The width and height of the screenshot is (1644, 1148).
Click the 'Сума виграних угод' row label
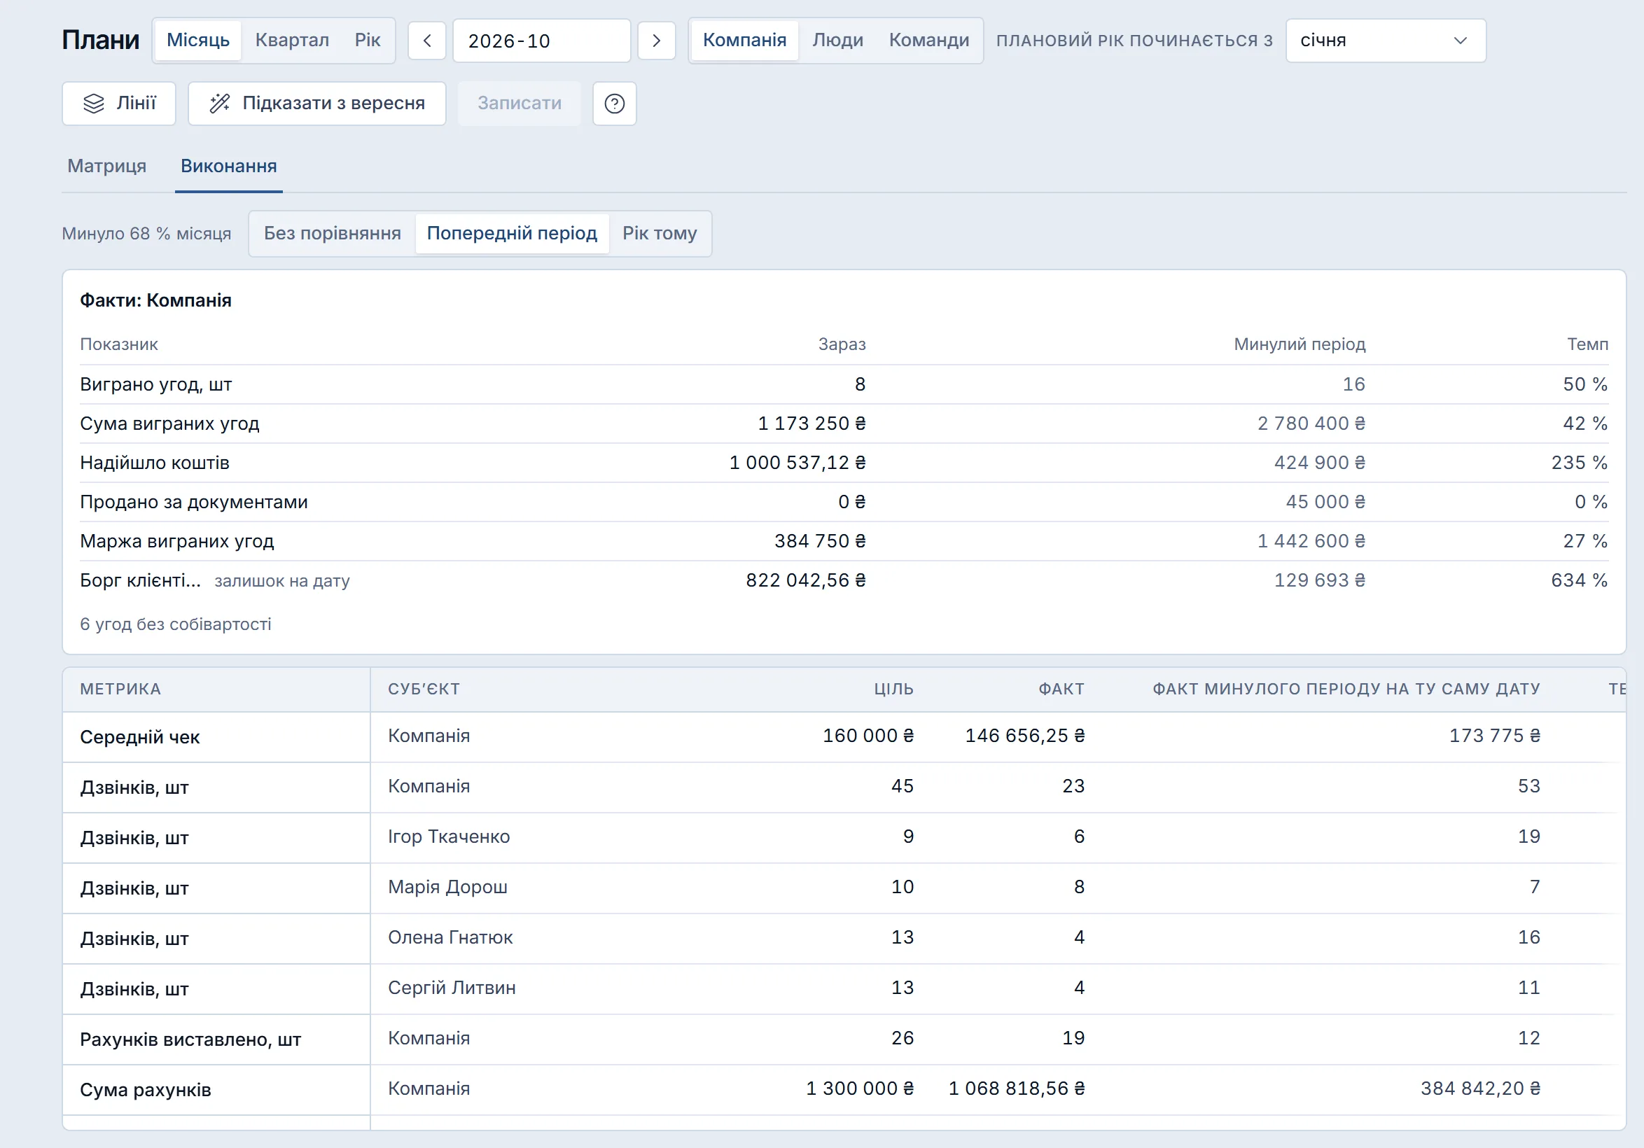[x=169, y=423]
